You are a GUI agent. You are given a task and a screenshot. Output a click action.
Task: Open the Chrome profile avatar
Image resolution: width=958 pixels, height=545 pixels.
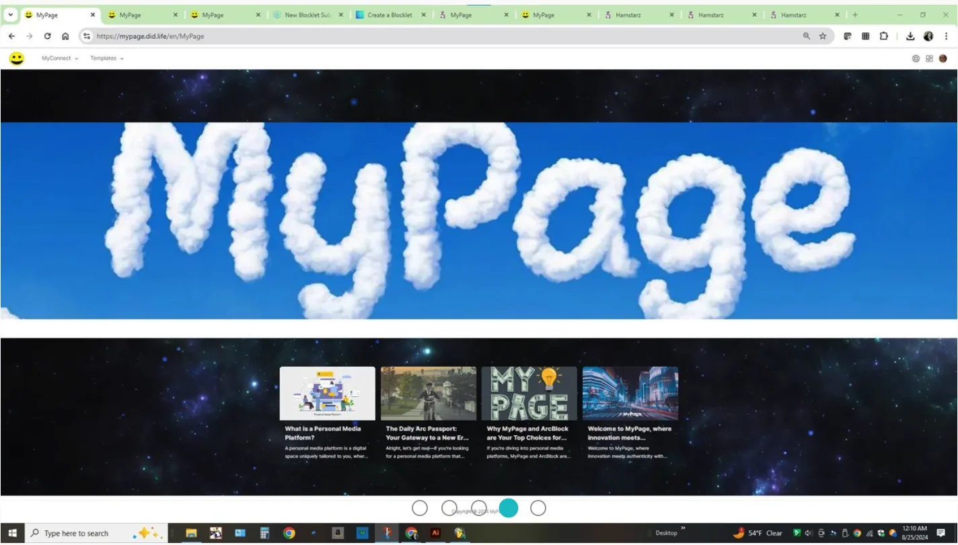click(x=928, y=36)
